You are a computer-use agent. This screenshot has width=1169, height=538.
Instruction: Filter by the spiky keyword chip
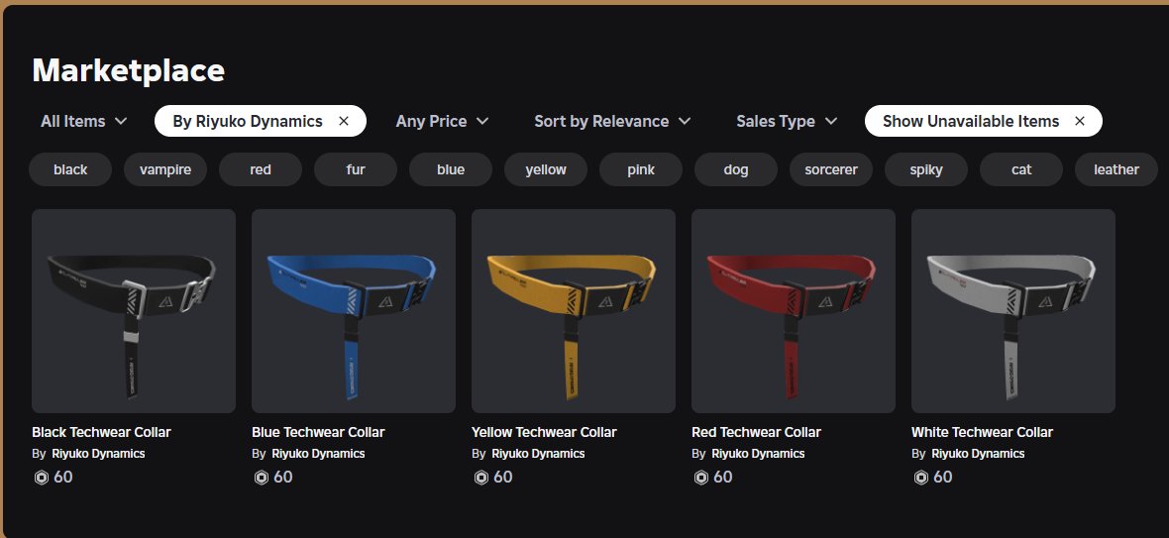tap(926, 169)
